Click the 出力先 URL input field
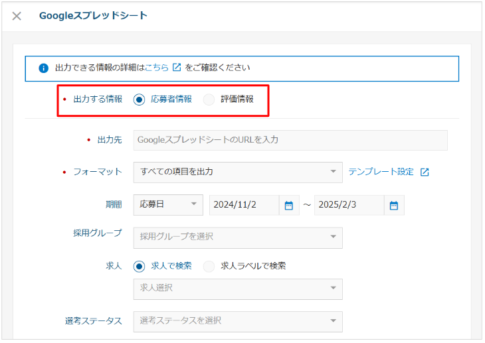 [290, 140]
